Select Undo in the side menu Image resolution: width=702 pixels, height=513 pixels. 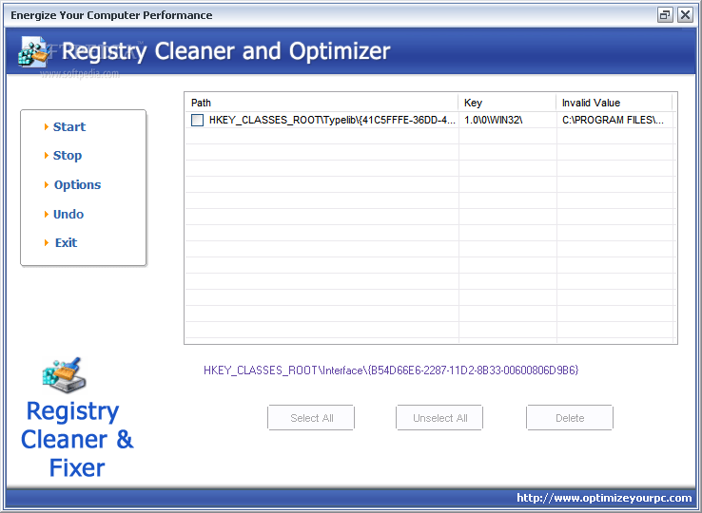coord(68,215)
